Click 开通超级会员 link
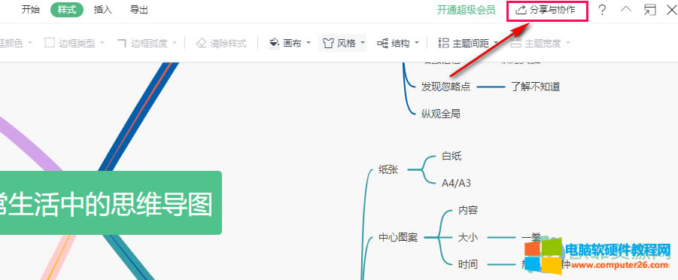 [x=466, y=10]
